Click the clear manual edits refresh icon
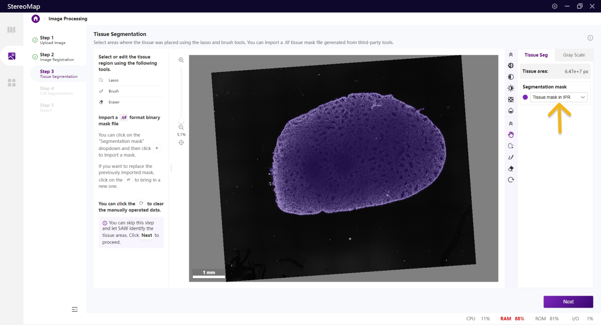This screenshot has height=325, width=601. click(x=511, y=180)
